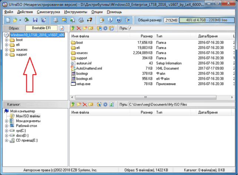
Task: Expand CD привод(E:) node
Action: (x=6, y=141)
